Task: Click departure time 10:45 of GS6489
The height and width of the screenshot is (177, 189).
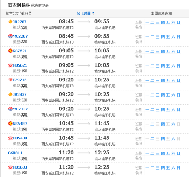Action: coord(66,123)
